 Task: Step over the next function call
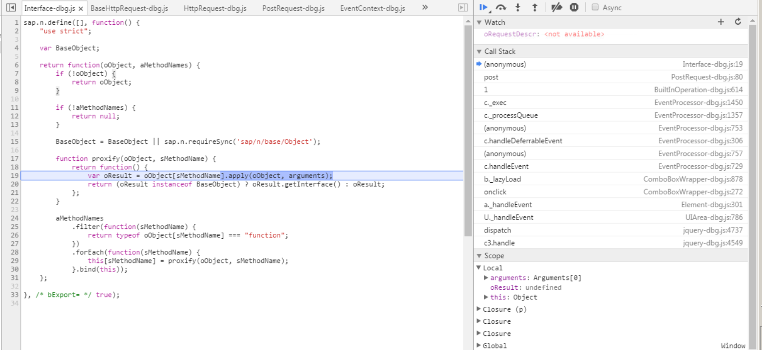(501, 7)
